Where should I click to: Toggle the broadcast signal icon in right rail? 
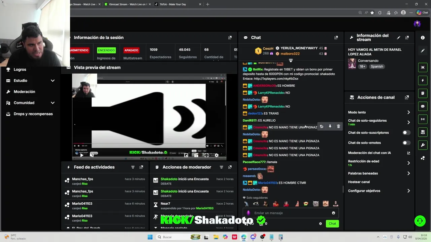pyautogui.click(x=423, y=119)
